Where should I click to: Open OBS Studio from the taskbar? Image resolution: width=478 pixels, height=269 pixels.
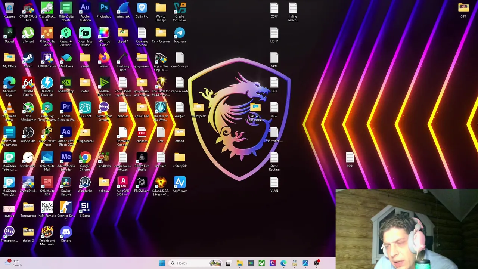click(317, 263)
